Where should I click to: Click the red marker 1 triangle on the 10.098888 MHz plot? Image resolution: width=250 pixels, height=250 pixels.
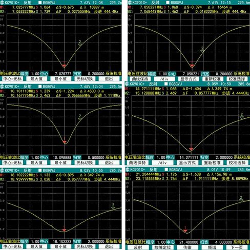point(65,142)
